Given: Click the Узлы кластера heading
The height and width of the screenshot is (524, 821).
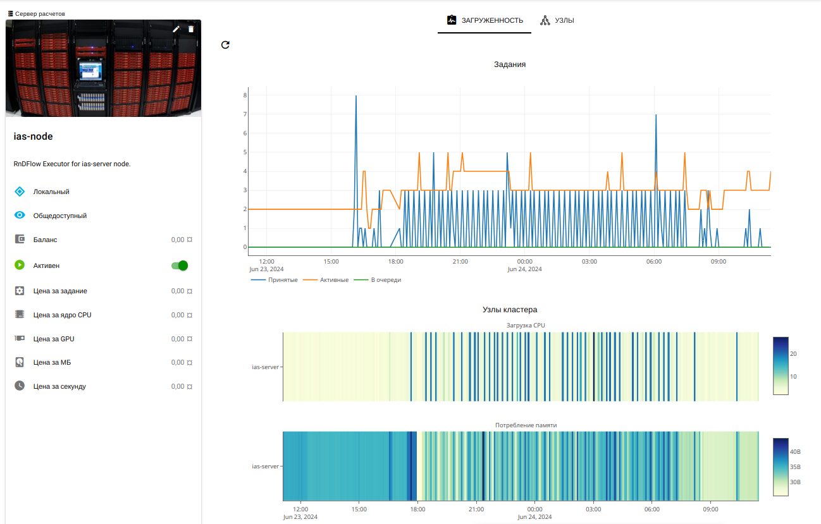Looking at the screenshot, I should (x=510, y=310).
